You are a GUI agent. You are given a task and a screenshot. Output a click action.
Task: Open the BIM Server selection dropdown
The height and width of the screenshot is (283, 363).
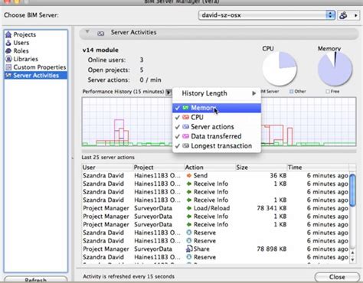coord(267,15)
